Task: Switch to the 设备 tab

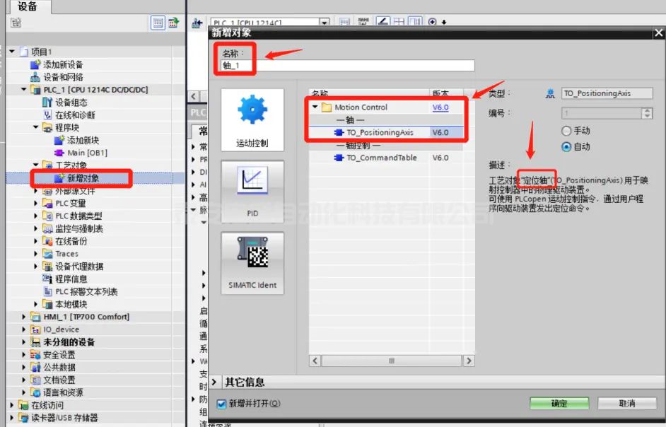Action: click(x=28, y=6)
